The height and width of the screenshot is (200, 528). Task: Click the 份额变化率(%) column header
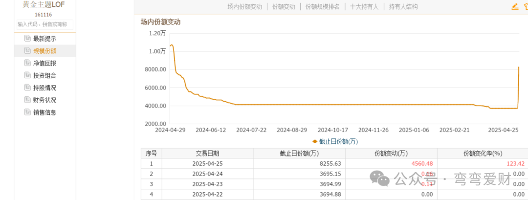click(x=483, y=154)
